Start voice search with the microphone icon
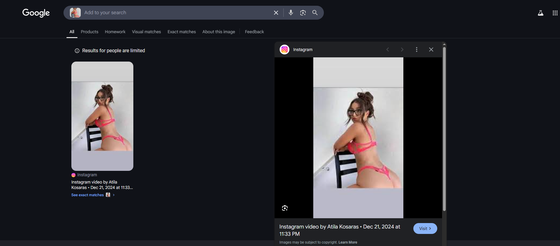560x246 pixels. coord(291,13)
